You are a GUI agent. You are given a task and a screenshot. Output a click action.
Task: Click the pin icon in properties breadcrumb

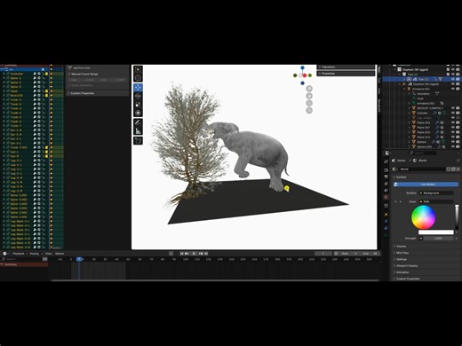click(x=458, y=161)
